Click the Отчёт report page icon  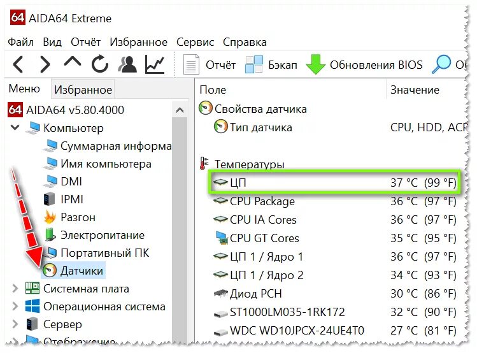click(191, 64)
